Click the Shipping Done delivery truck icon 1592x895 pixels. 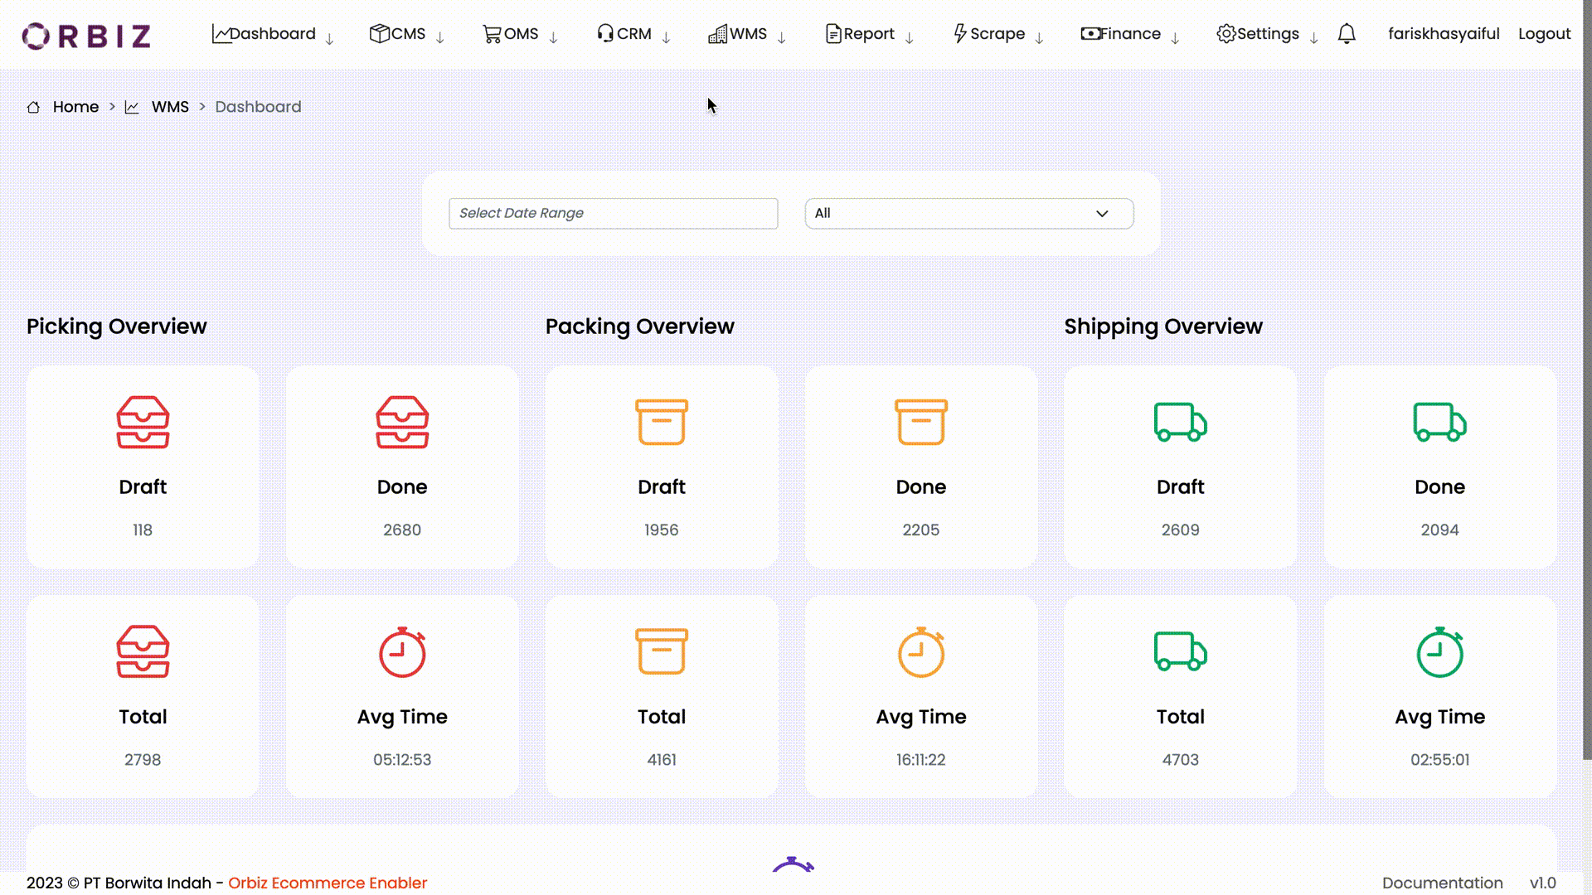point(1439,422)
